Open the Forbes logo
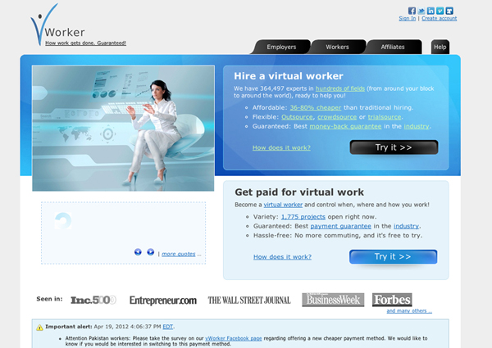 pyautogui.click(x=392, y=300)
